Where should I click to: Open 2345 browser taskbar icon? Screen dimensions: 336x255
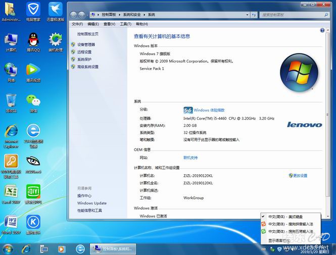tap(80, 249)
